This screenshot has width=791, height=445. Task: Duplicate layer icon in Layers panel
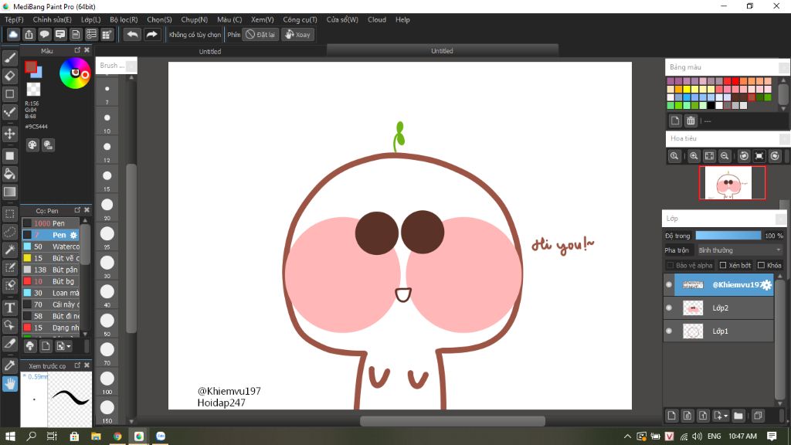point(758,416)
